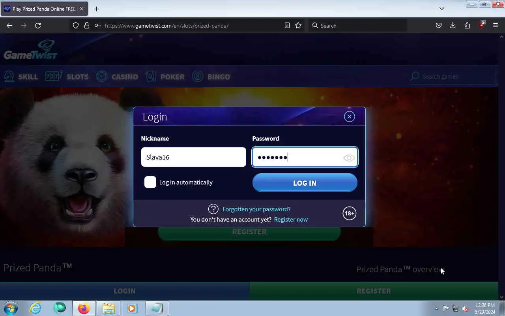The width and height of the screenshot is (505, 316).
Task: Launch Internet Explorer from taskbar
Action: pyautogui.click(x=36, y=308)
